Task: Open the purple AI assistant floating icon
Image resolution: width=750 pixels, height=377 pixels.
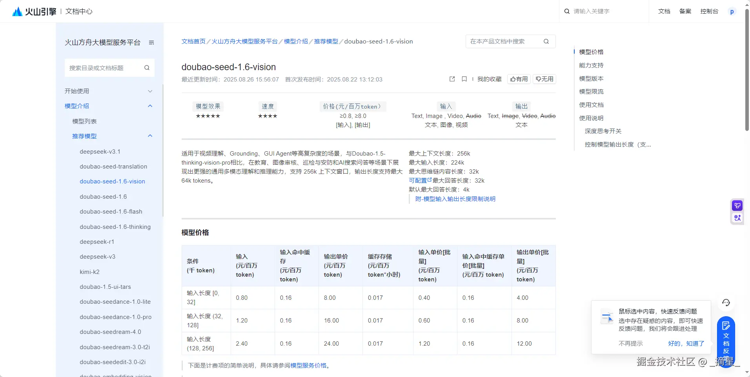Action: pos(737,205)
